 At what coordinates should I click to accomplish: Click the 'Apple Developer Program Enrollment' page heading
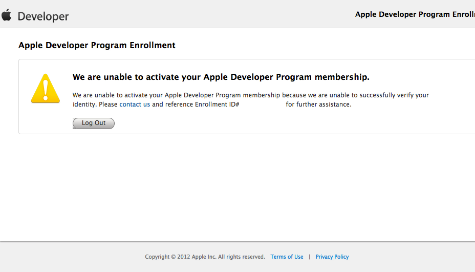click(x=97, y=45)
